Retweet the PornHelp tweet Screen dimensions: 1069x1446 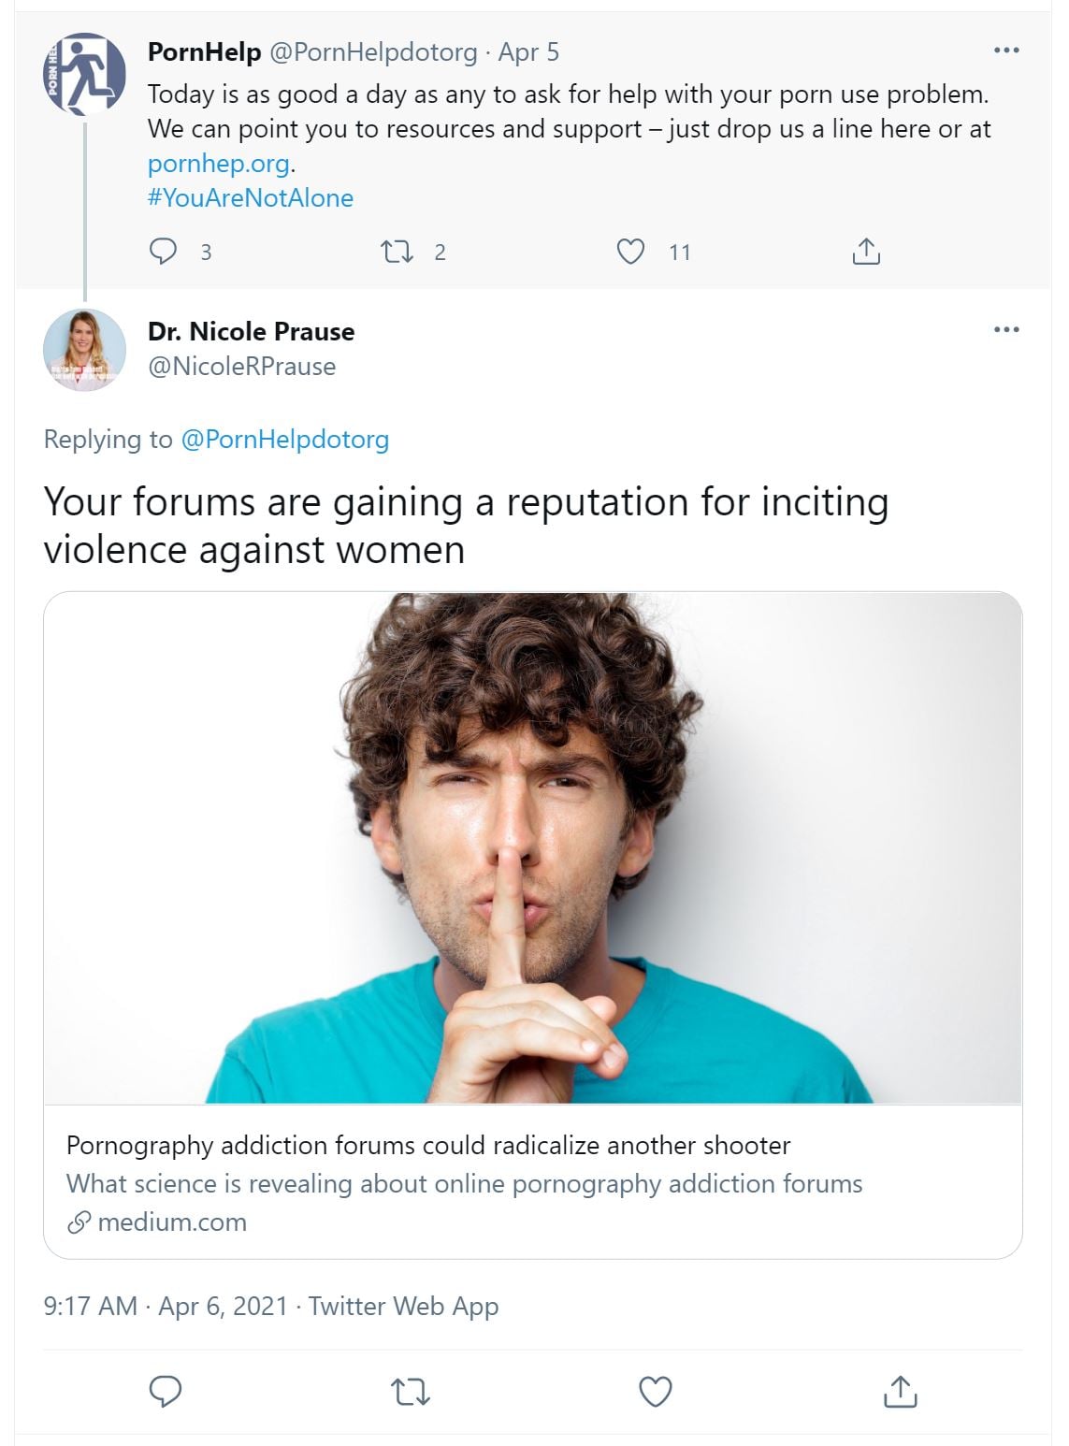(397, 252)
